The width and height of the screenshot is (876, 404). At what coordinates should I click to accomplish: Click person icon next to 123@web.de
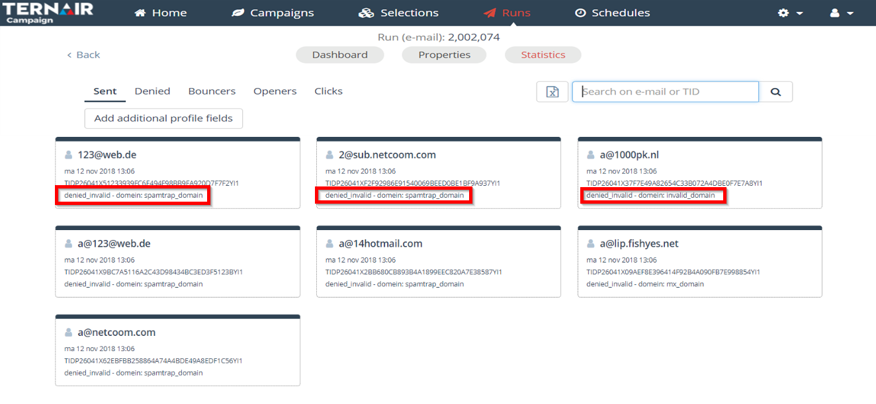tap(68, 155)
